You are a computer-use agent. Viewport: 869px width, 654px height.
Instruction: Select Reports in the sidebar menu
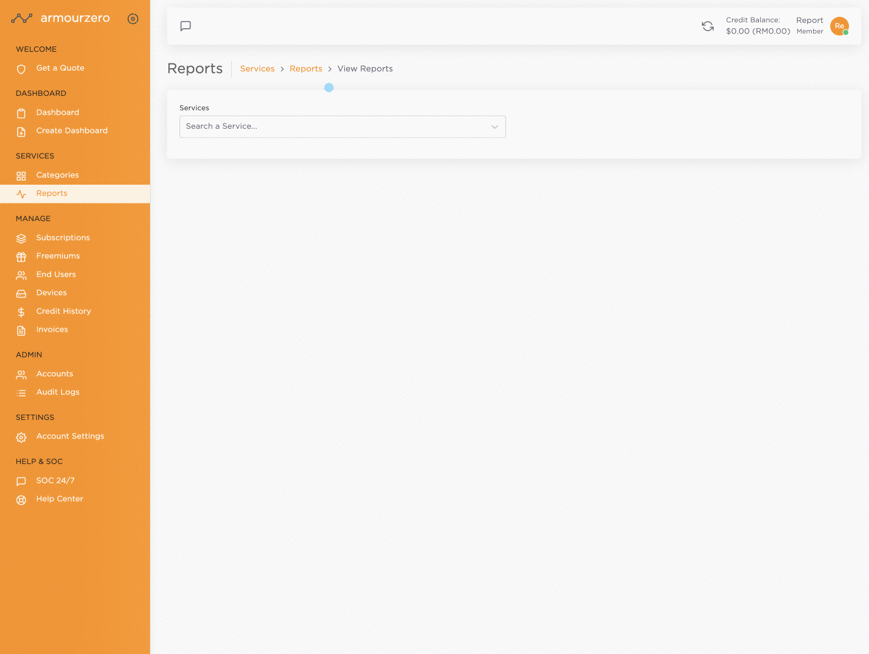tap(52, 193)
